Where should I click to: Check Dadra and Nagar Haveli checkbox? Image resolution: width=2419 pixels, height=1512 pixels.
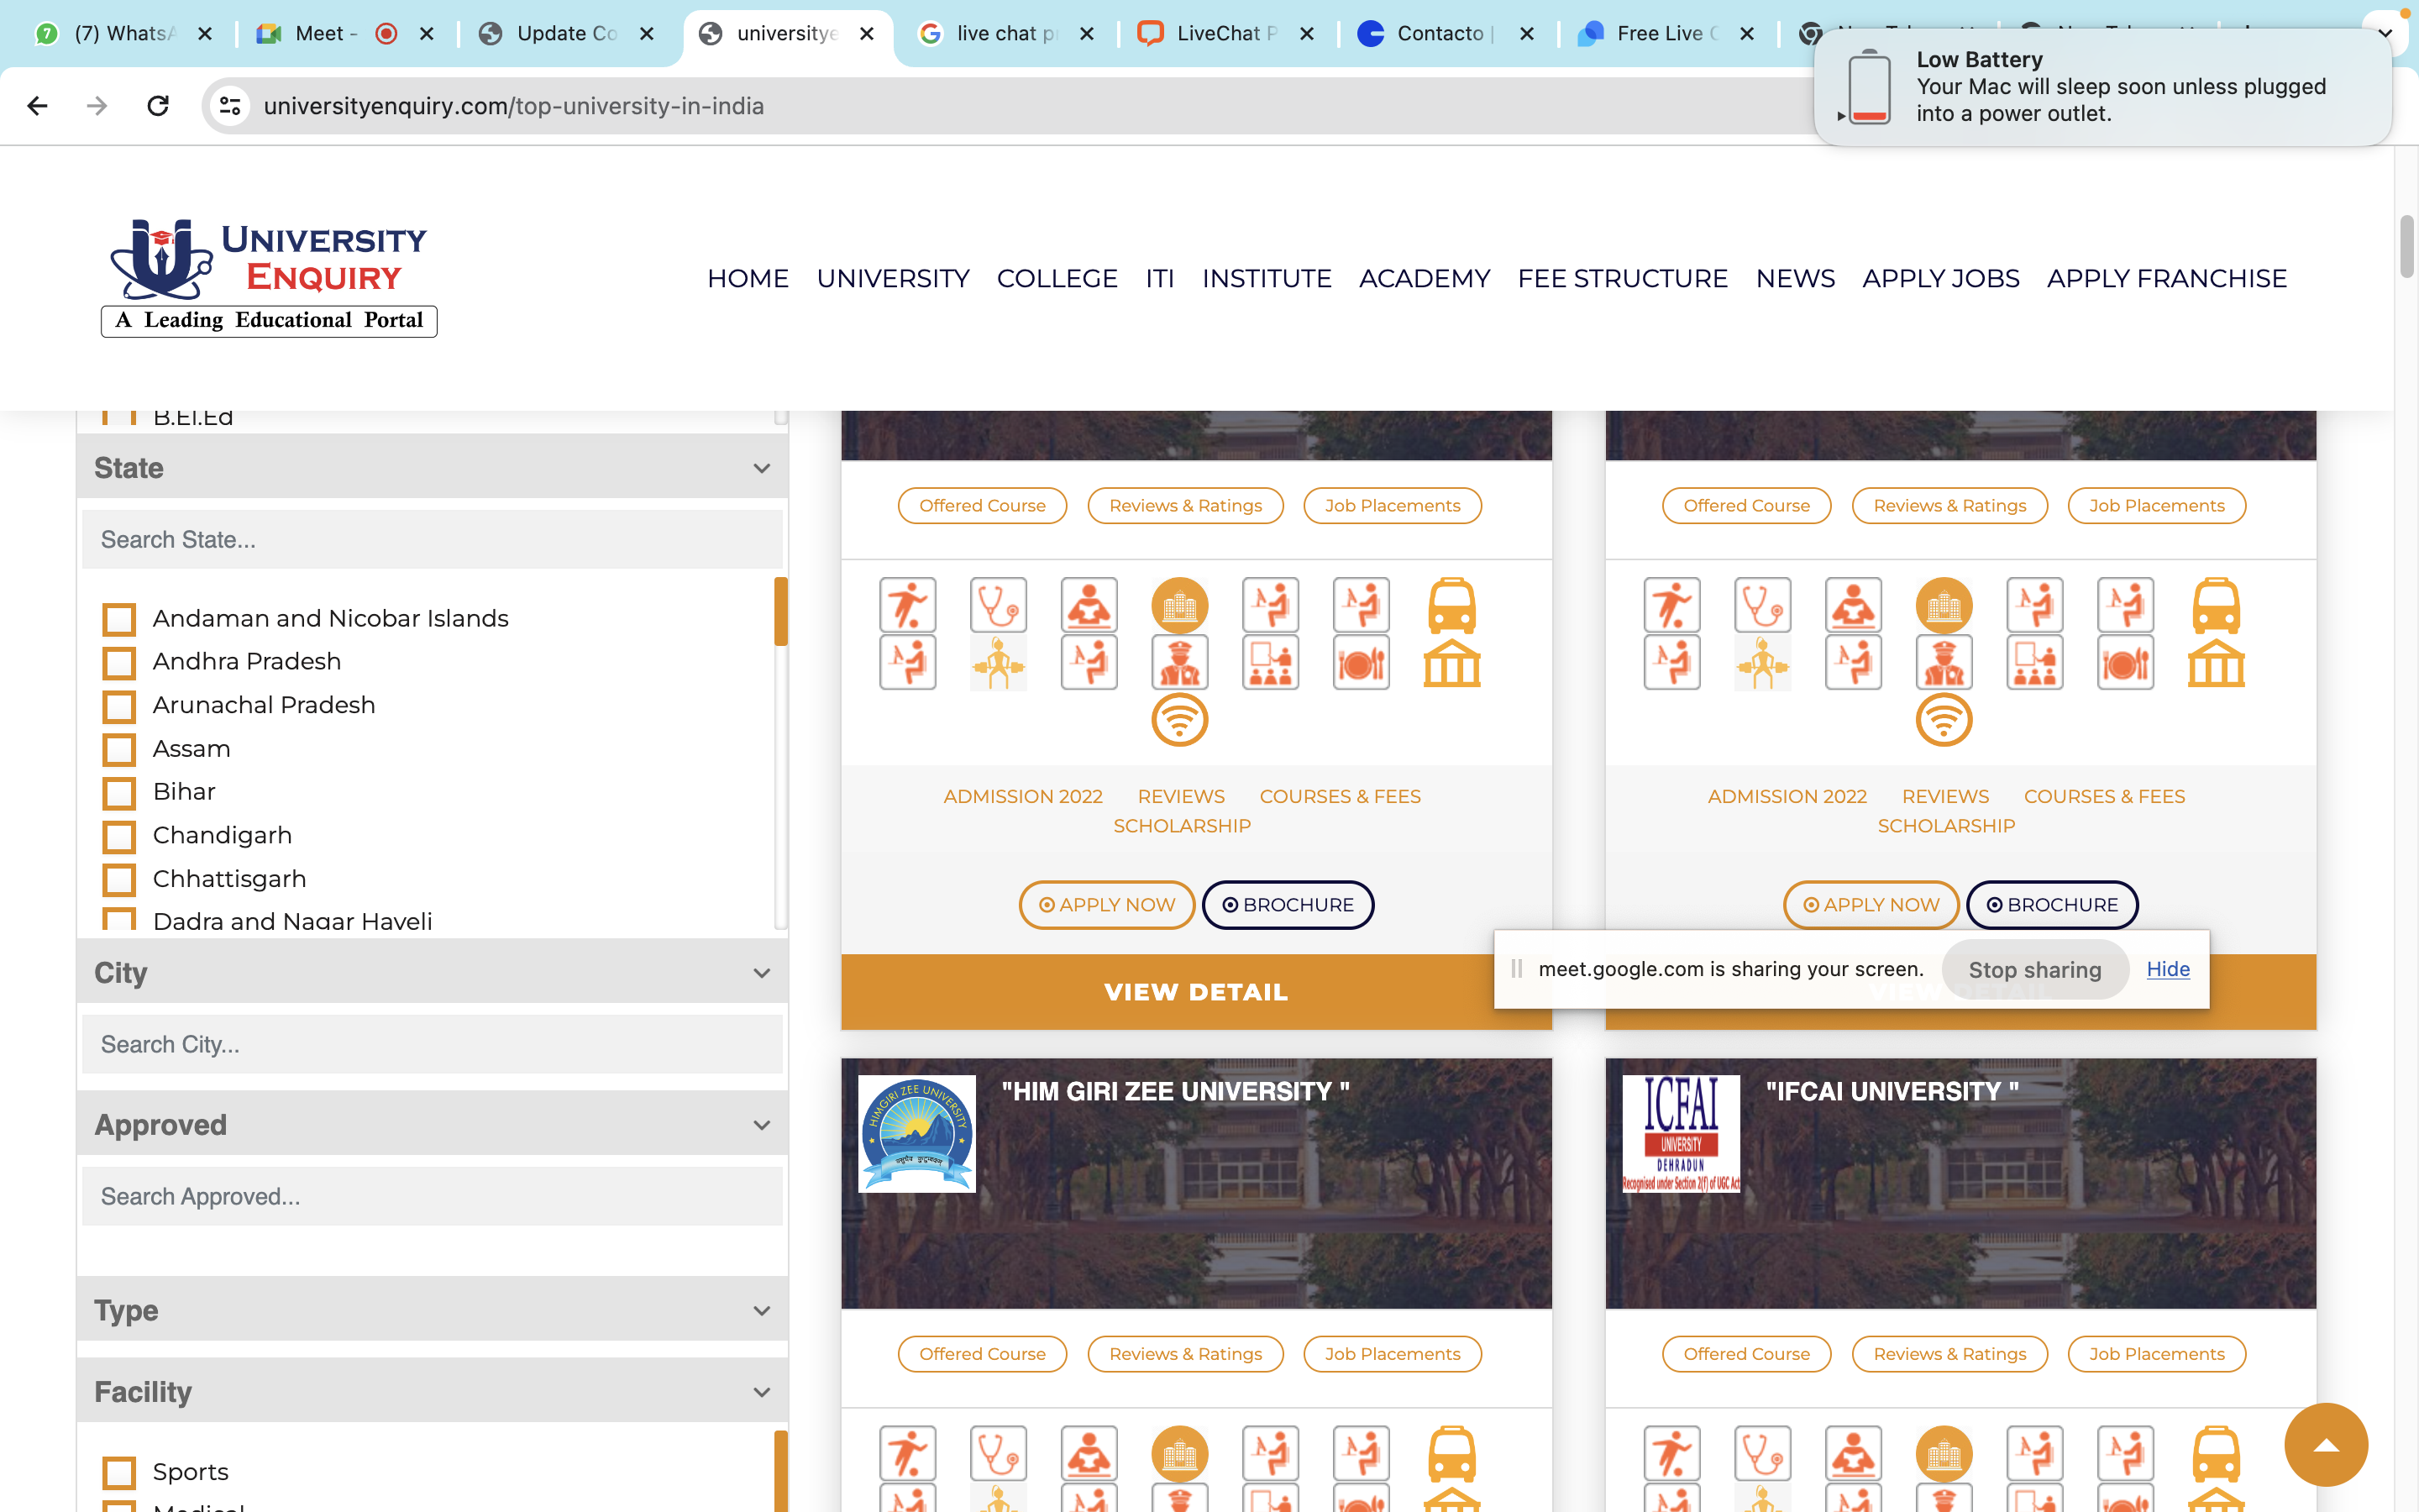pos(119,920)
